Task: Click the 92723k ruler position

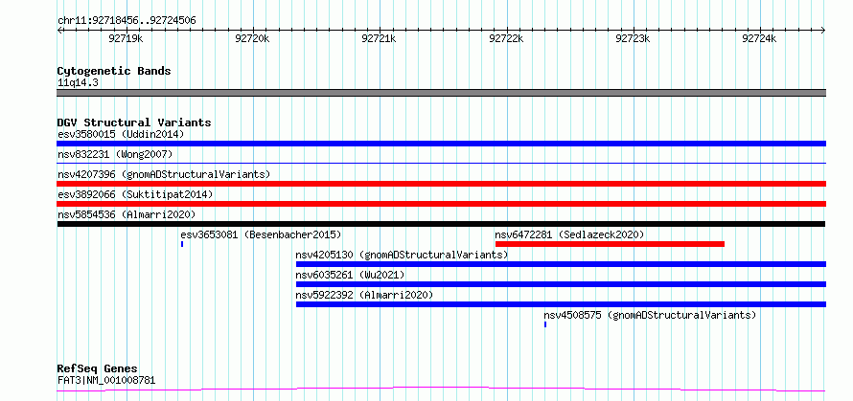Action: (x=633, y=38)
